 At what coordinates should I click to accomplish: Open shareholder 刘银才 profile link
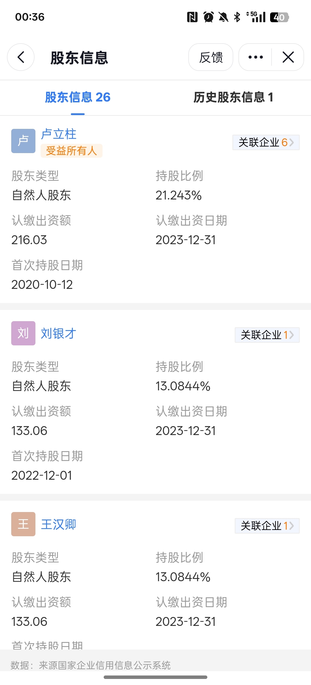tap(58, 334)
